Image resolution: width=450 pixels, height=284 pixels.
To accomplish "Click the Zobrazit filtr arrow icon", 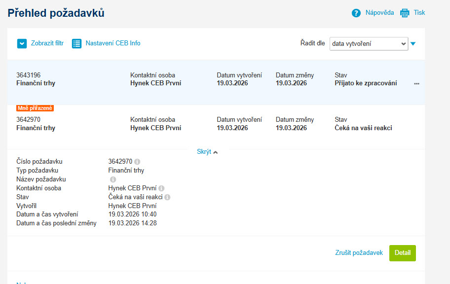I will [22, 43].
